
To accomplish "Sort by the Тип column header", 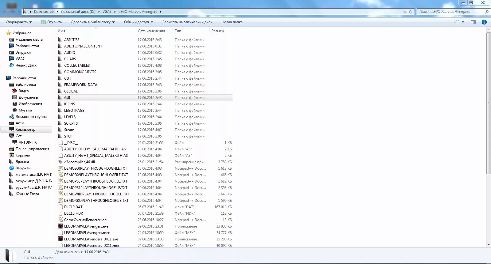I will pos(191,31).
